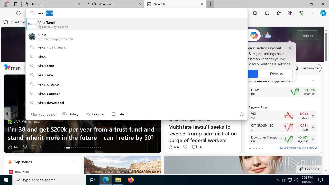This screenshot has width=329, height=185.
Task: Add VIX to watchlist
Action: (313, 116)
